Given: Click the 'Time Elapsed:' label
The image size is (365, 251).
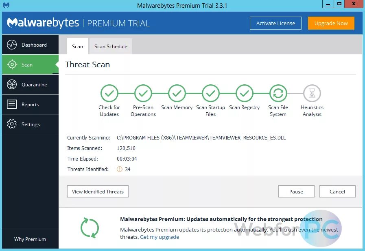Looking at the screenshot, I should pyautogui.click(x=83, y=159).
